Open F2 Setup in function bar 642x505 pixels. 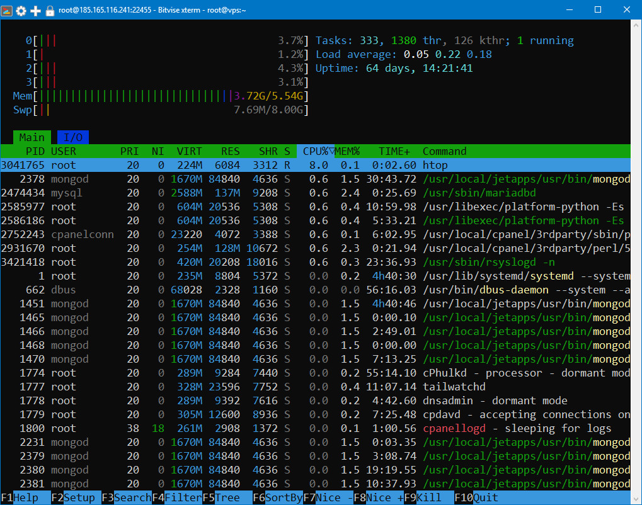point(76,498)
